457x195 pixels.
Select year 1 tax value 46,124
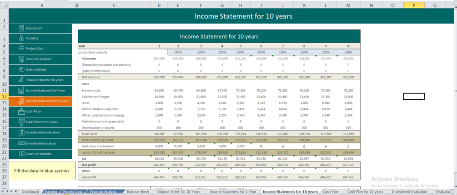tap(159, 158)
